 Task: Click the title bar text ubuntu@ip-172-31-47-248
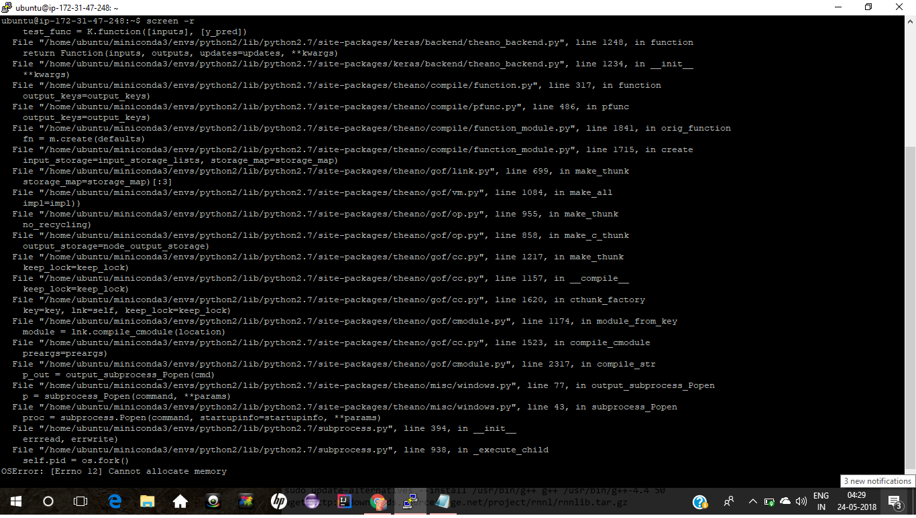point(67,7)
